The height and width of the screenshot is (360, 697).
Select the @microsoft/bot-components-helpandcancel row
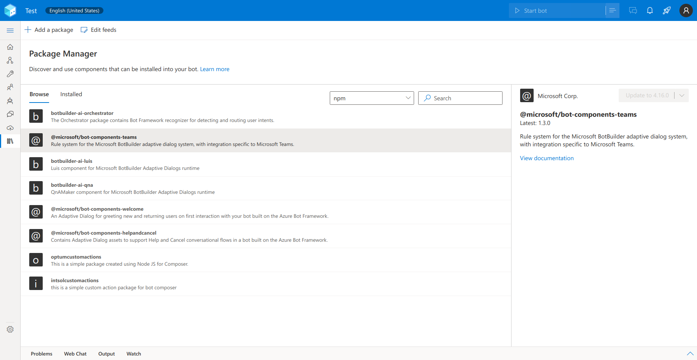click(x=266, y=236)
